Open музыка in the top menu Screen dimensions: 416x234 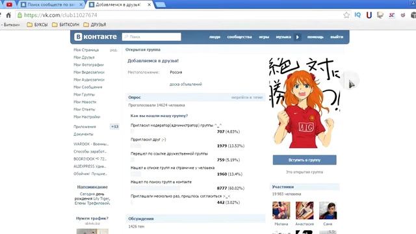coord(283,37)
